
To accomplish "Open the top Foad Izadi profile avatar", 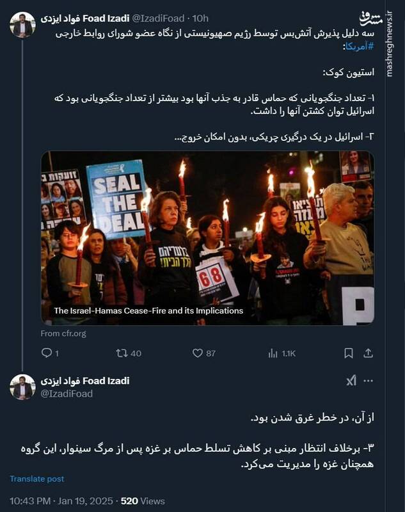I will (22, 25).
